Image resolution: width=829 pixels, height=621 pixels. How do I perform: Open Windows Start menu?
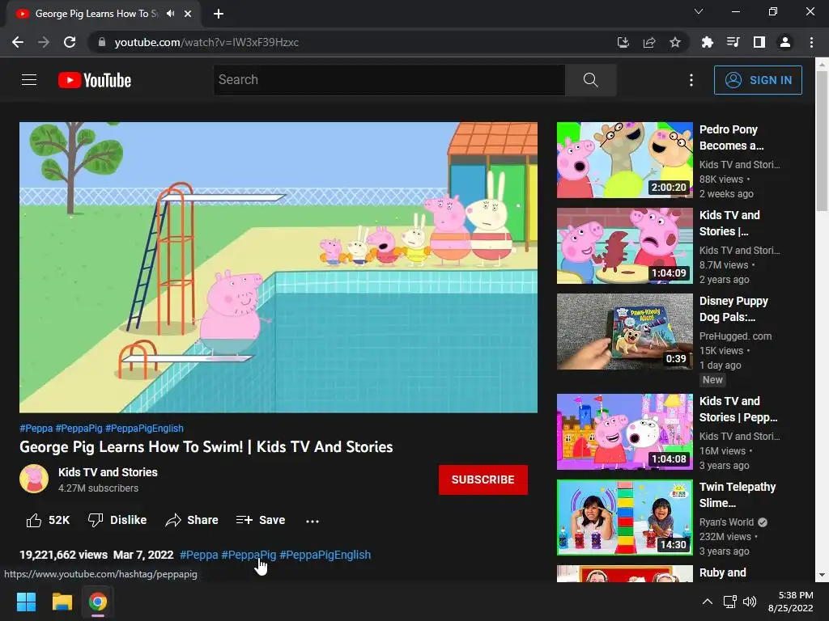(x=26, y=602)
